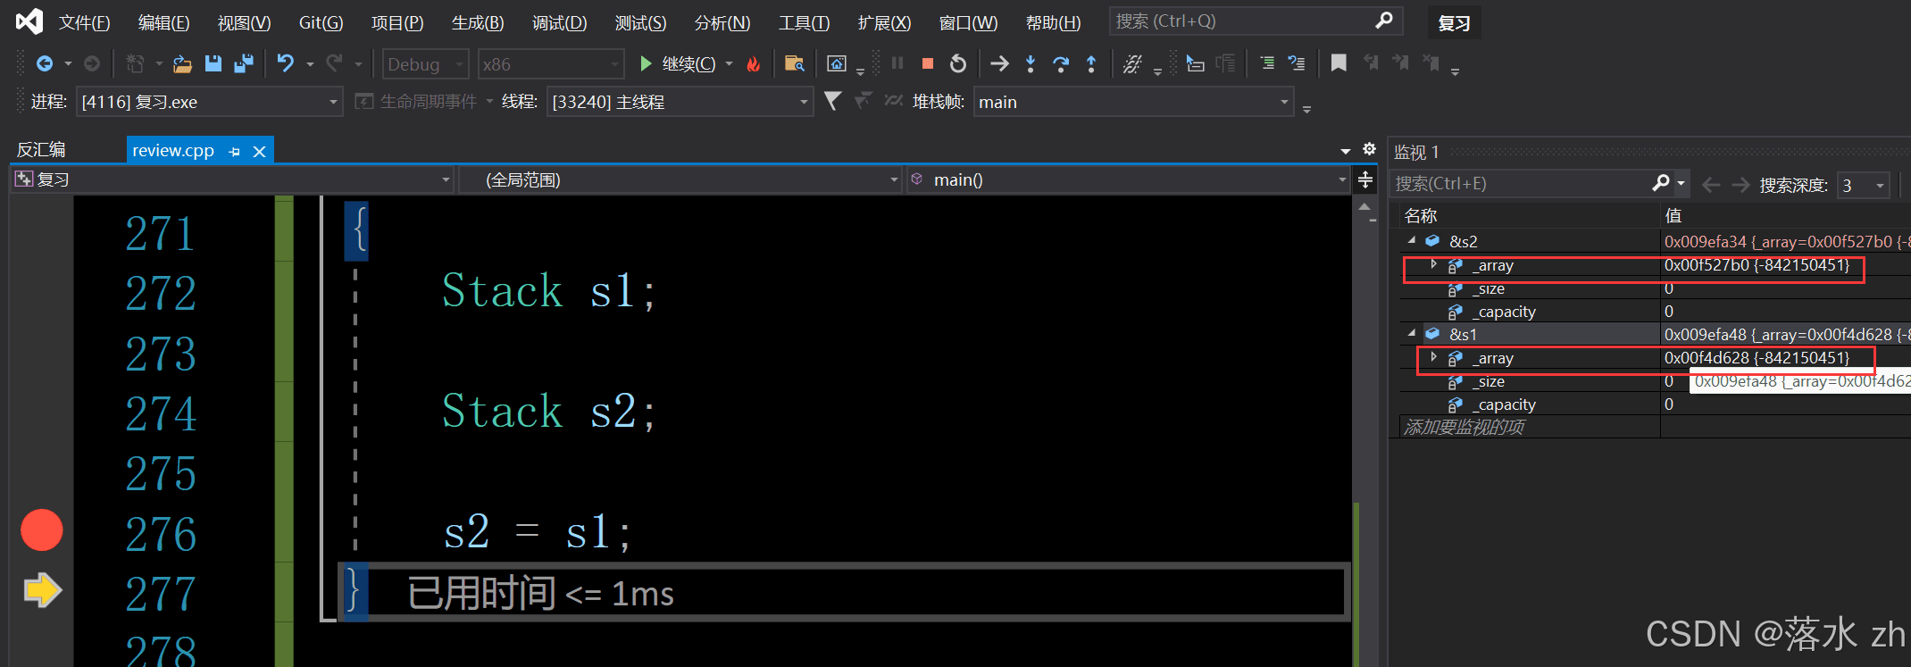This screenshot has height=667, width=1911.
Task: Click the pin icon on the review.cpp tab
Action: point(234,152)
